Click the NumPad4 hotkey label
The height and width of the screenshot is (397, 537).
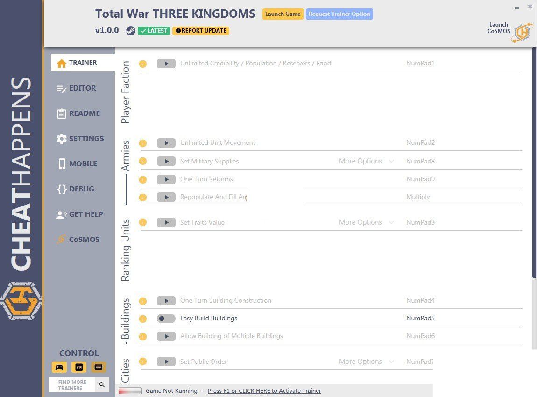point(420,300)
